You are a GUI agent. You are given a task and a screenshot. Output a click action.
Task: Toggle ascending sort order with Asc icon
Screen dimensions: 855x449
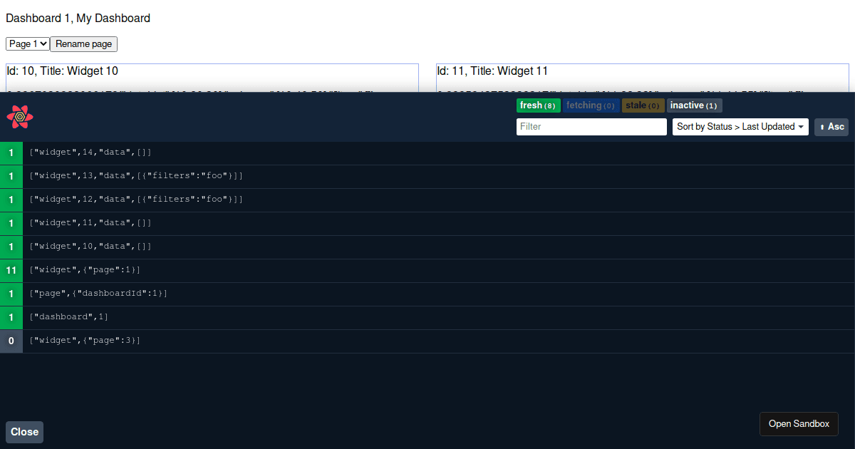tap(832, 126)
